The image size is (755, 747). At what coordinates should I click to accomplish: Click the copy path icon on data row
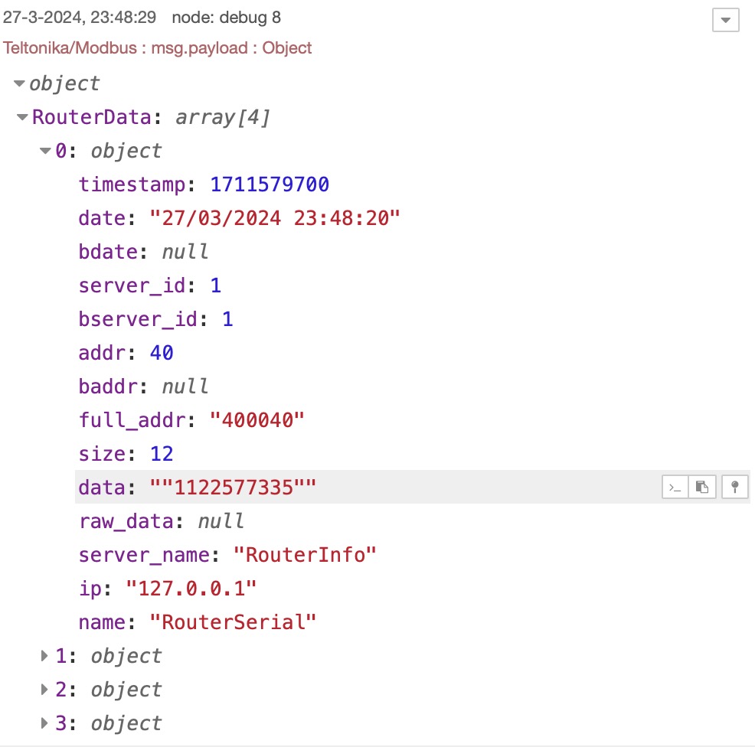[x=675, y=487]
